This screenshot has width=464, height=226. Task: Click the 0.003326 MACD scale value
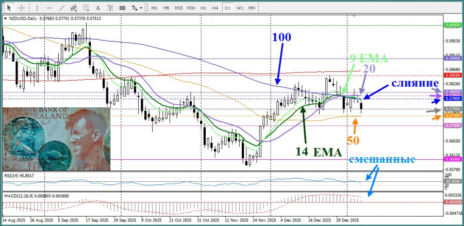coord(453,195)
